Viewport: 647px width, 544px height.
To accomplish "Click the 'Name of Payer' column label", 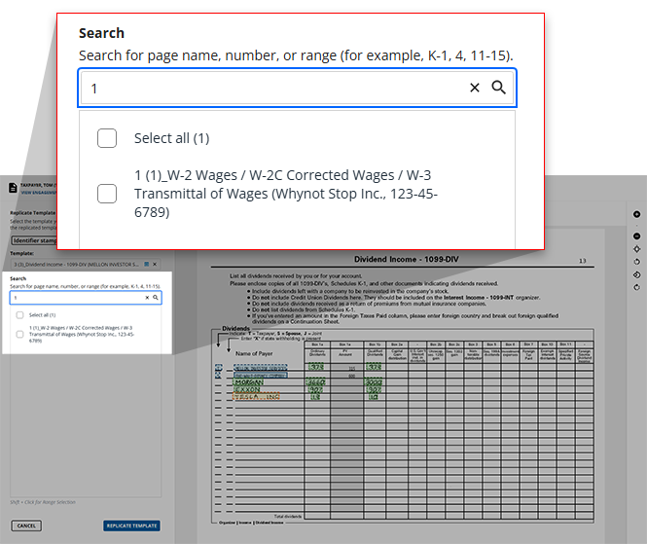I will [x=254, y=353].
